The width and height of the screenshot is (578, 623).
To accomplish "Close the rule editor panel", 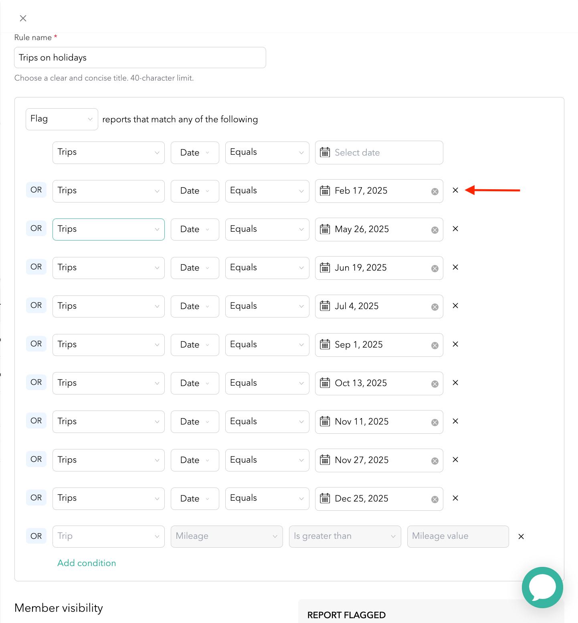I will [x=23, y=18].
